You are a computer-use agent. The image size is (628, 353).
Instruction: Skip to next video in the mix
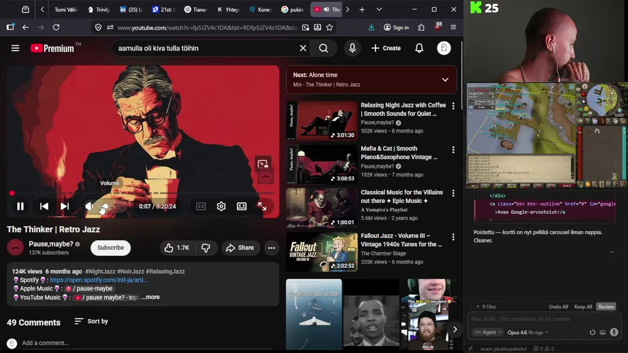[65, 206]
